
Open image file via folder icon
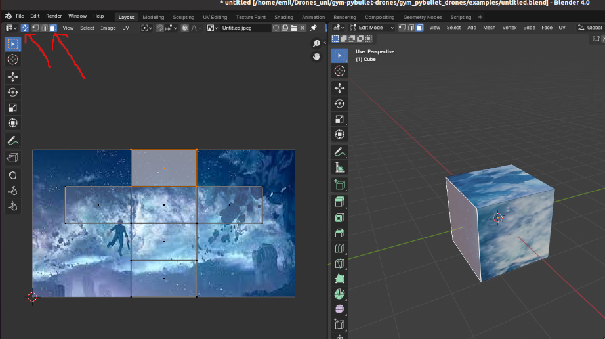pyautogui.click(x=293, y=28)
